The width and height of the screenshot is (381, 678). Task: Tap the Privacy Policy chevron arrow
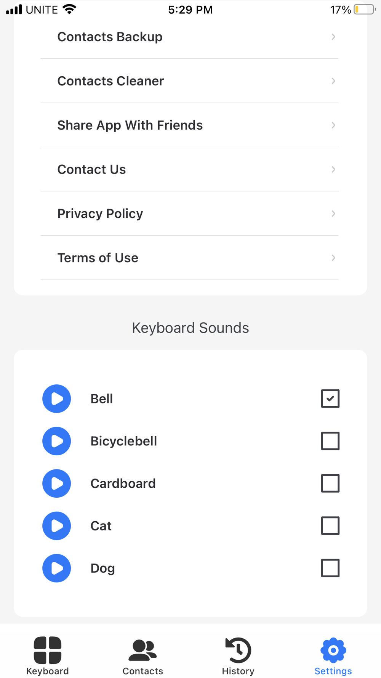coord(333,214)
